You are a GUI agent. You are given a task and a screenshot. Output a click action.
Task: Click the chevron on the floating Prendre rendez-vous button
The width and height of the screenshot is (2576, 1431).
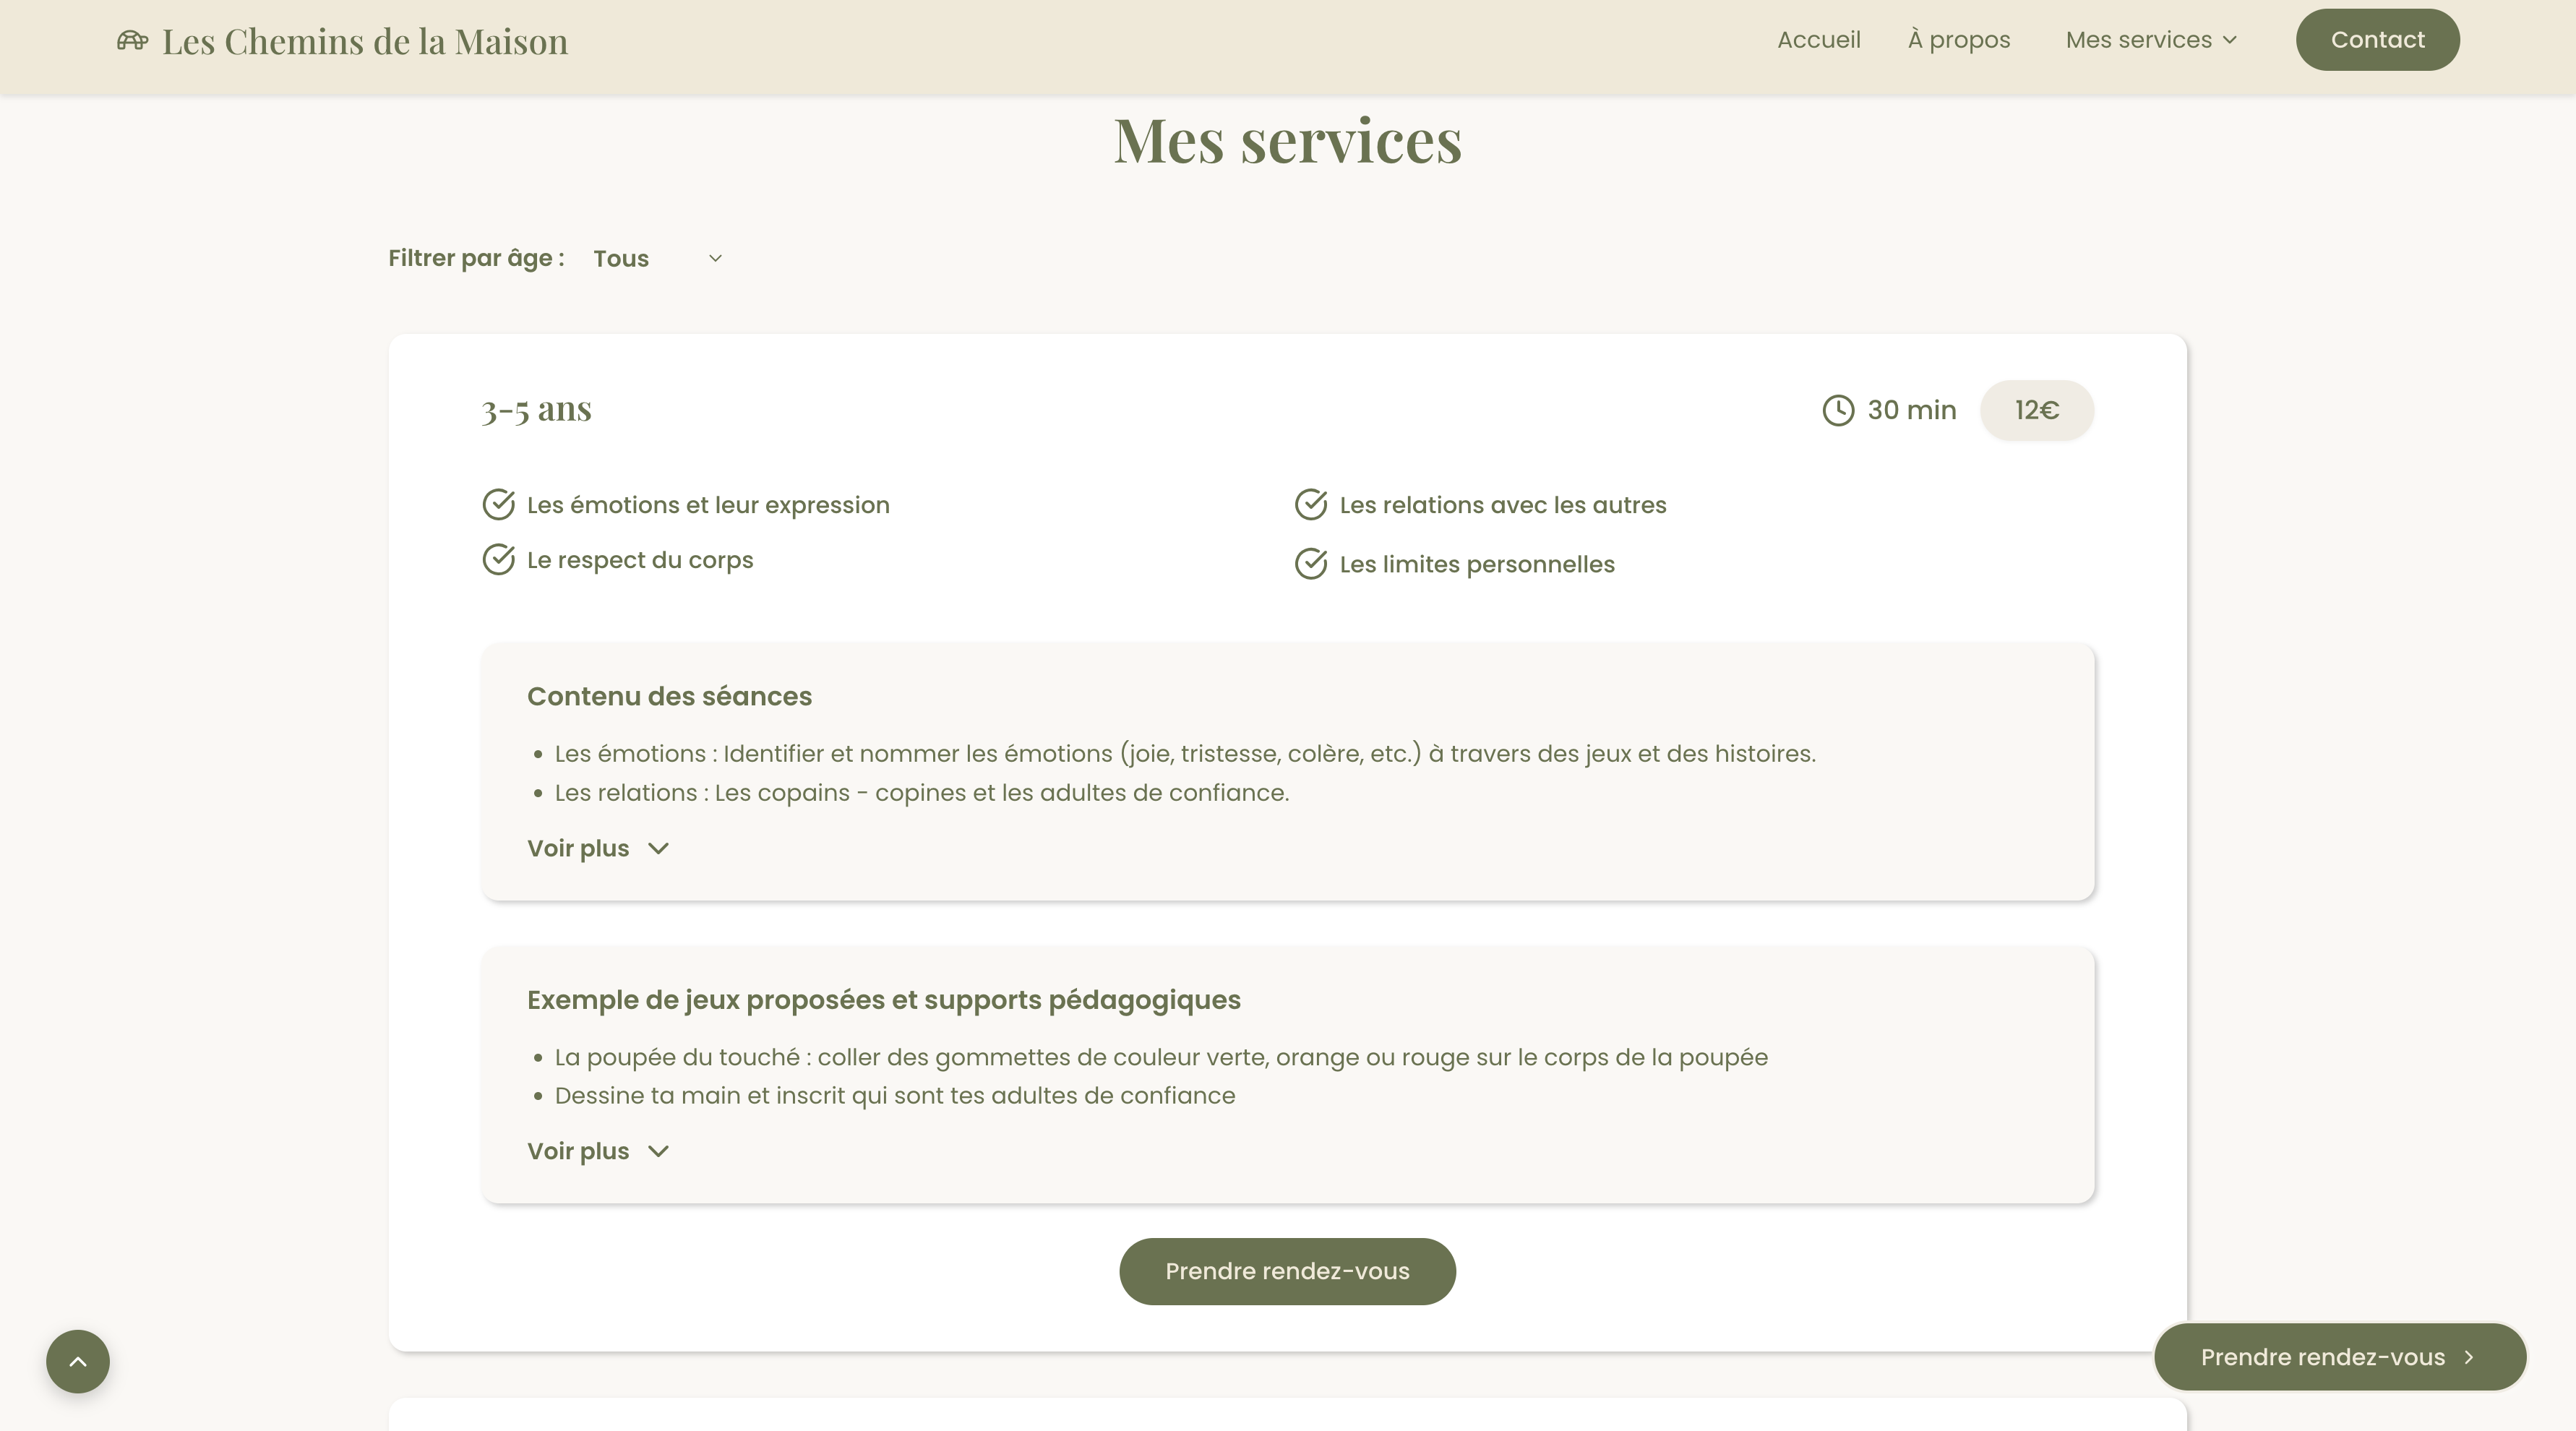click(x=2468, y=1357)
